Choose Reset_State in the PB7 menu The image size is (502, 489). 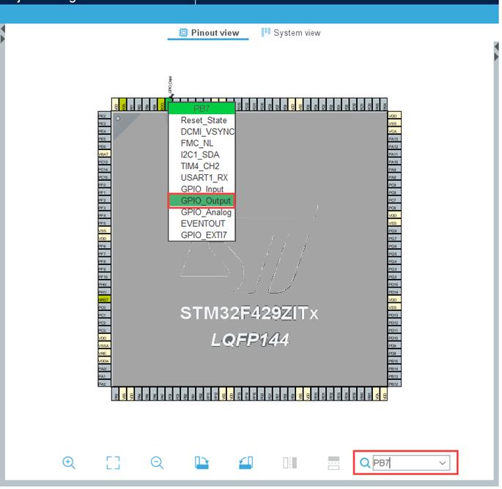[x=204, y=120]
